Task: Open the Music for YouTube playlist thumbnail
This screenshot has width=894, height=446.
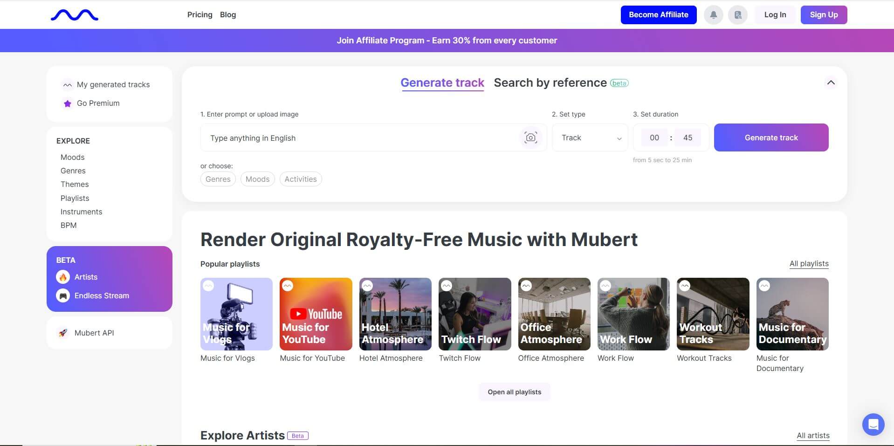Action: [316, 314]
